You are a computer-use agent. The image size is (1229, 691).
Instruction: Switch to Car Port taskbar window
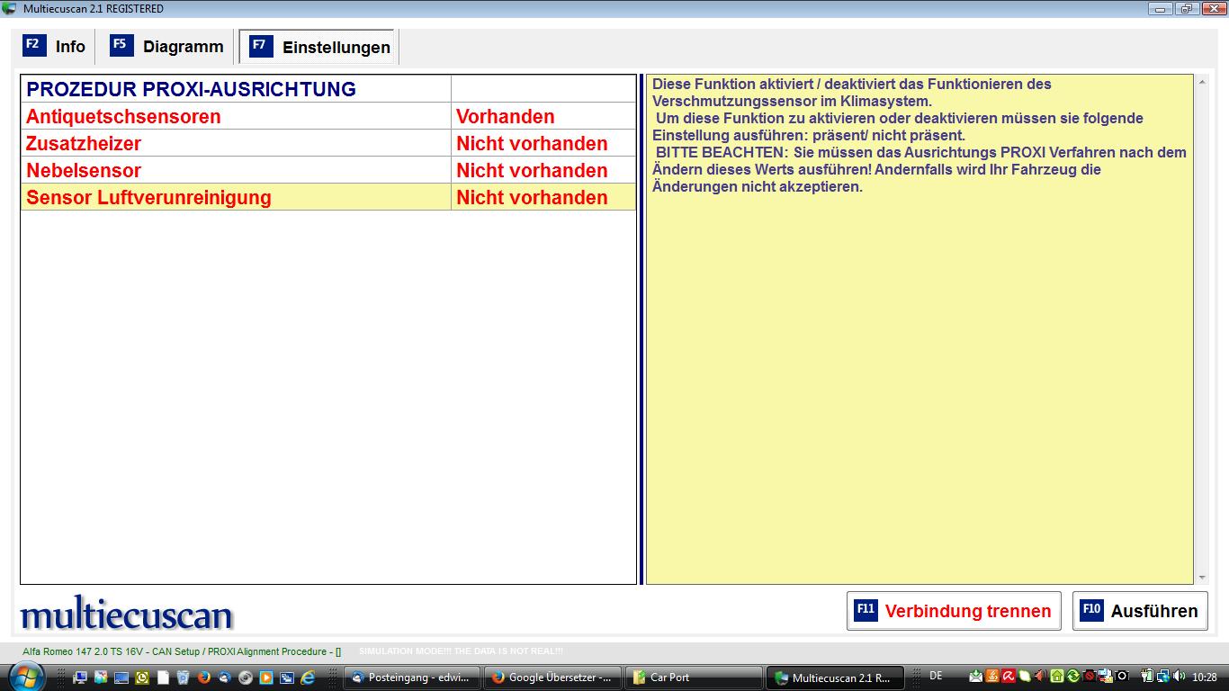click(x=694, y=678)
